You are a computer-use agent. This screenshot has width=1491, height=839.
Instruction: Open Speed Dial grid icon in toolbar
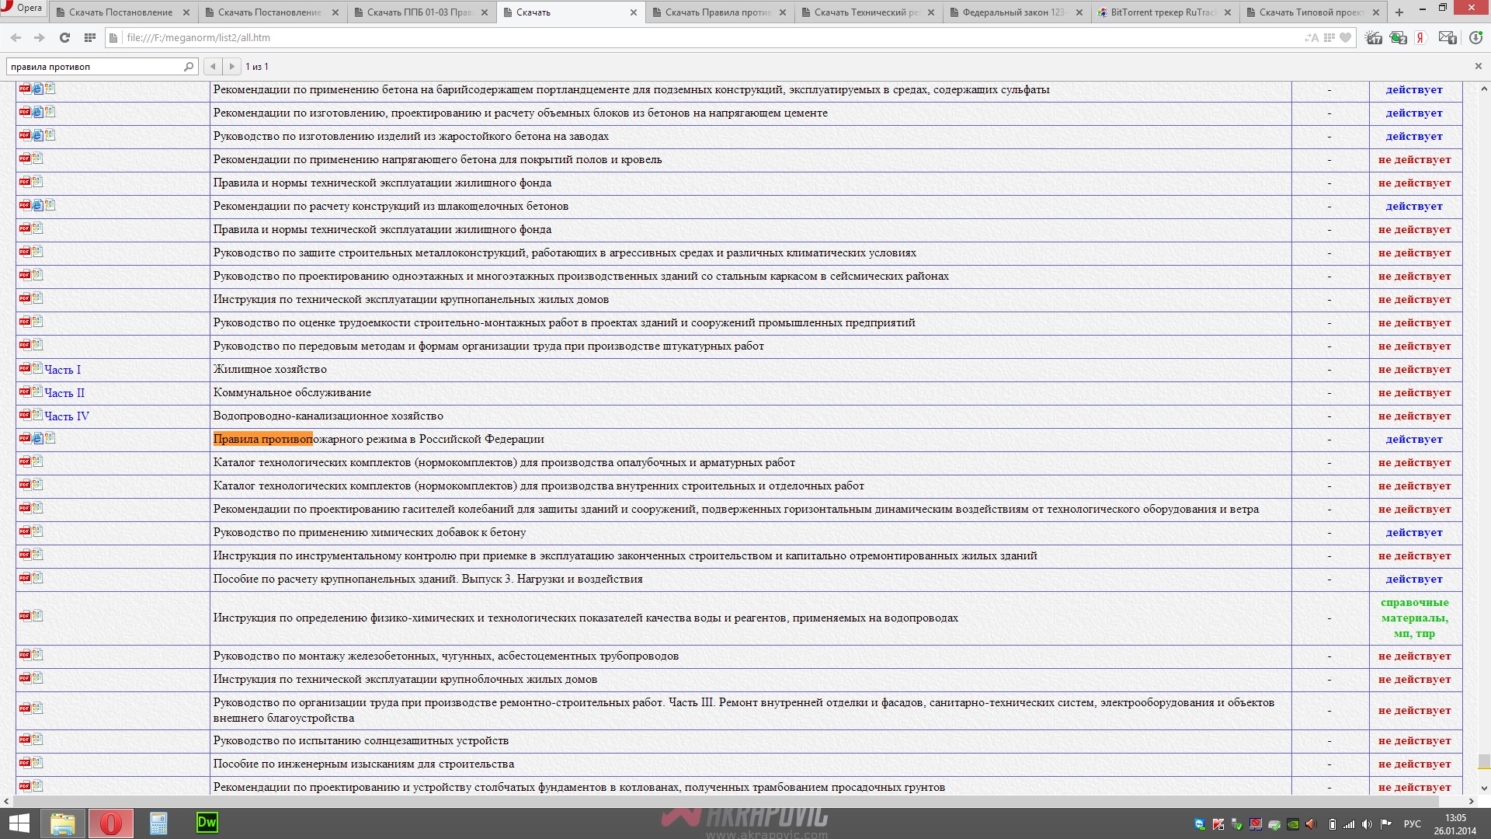(x=90, y=37)
